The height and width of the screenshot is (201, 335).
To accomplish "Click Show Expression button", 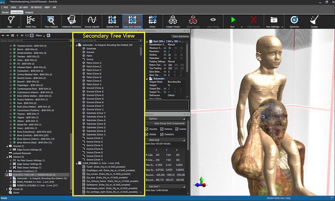I will coord(180,37).
